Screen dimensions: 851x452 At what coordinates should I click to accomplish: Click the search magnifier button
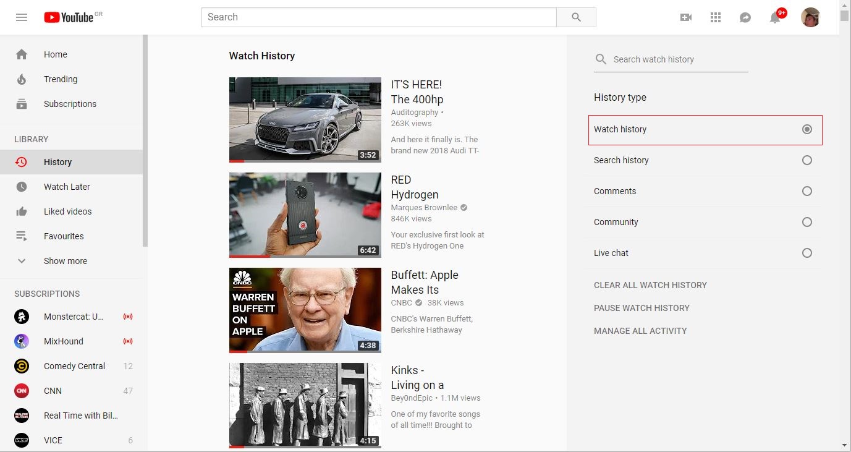click(576, 17)
